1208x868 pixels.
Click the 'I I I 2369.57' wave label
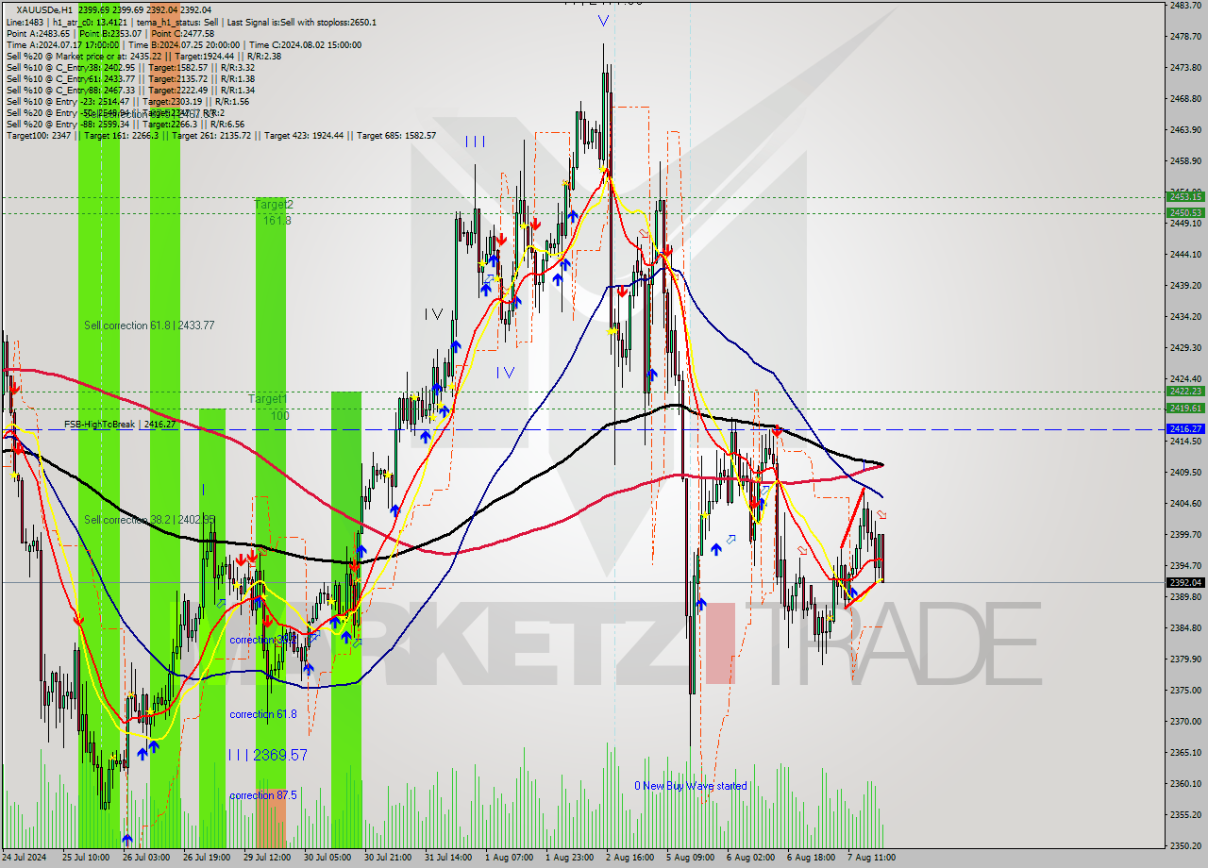268,756
